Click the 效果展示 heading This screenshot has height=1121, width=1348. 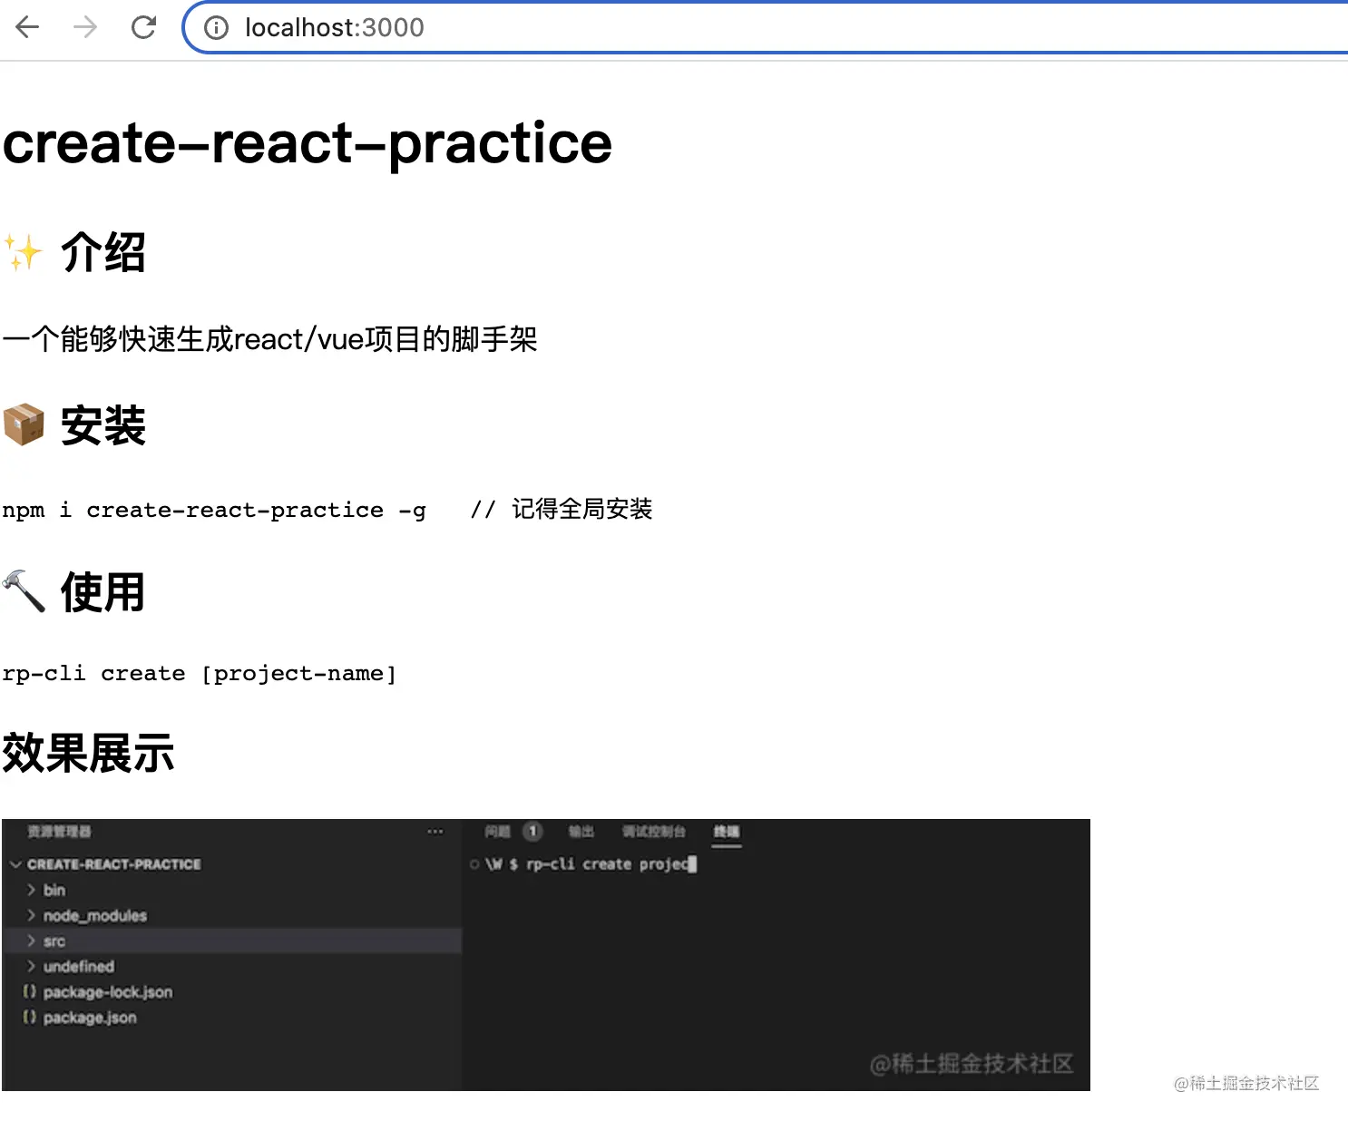(89, 753)
